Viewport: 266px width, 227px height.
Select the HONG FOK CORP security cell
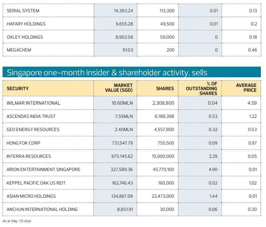tap(23, 143)
